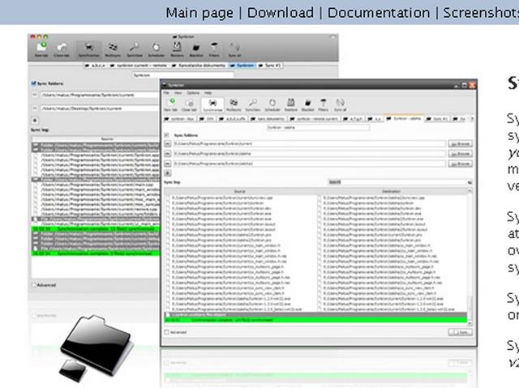Select Synchronise tool in back Mac window

(88, 49)
